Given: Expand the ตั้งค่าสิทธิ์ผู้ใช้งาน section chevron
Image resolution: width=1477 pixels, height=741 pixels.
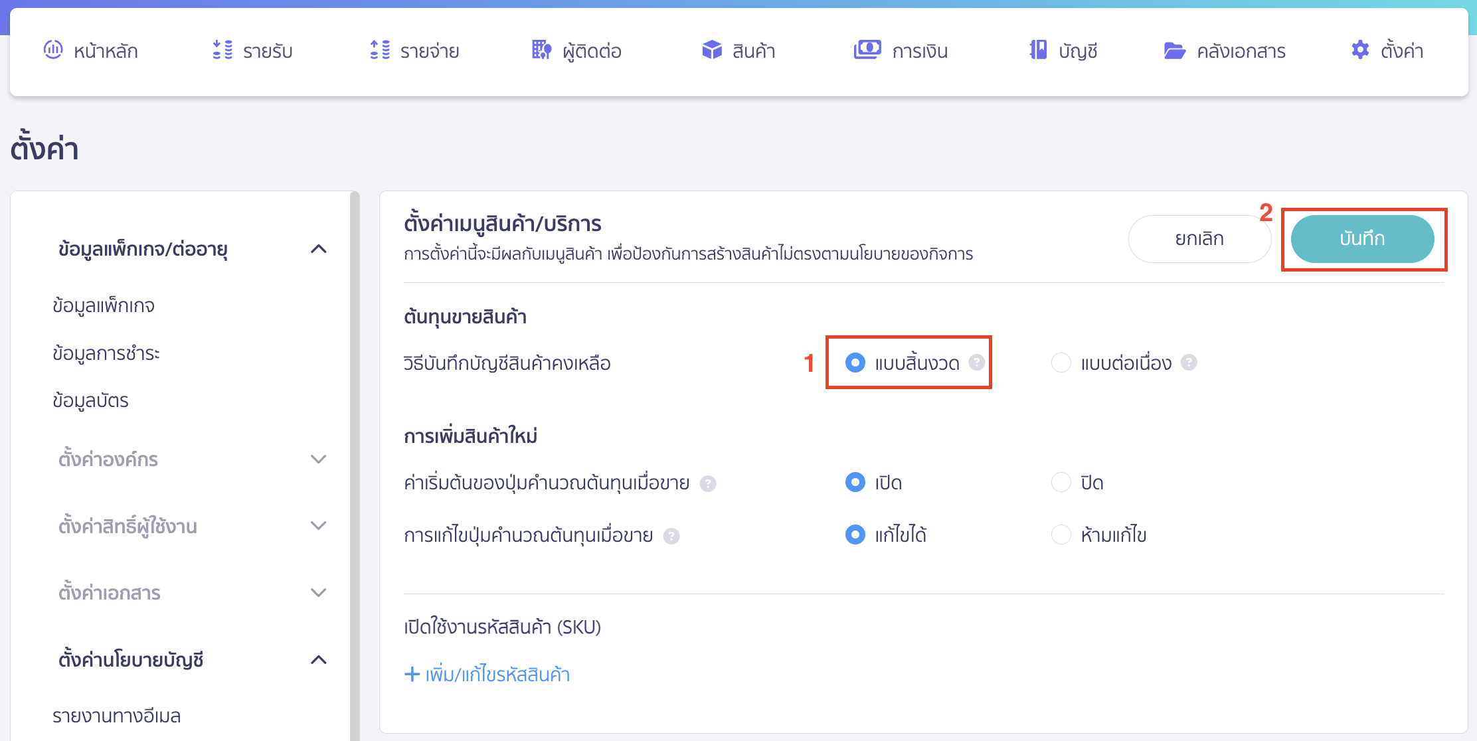Looking at the screenshot, I should (x=319, y=526).
